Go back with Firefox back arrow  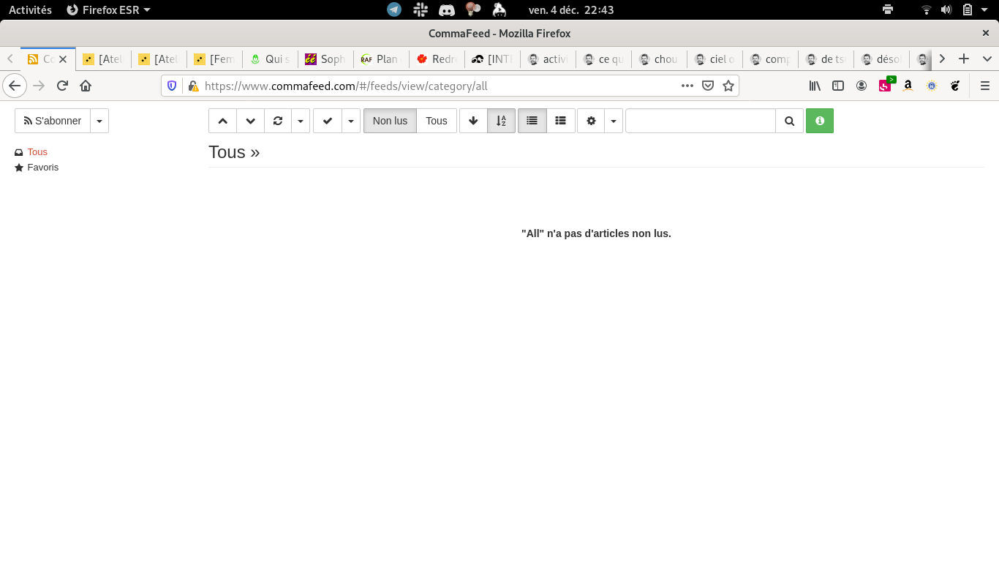[15, 86]
